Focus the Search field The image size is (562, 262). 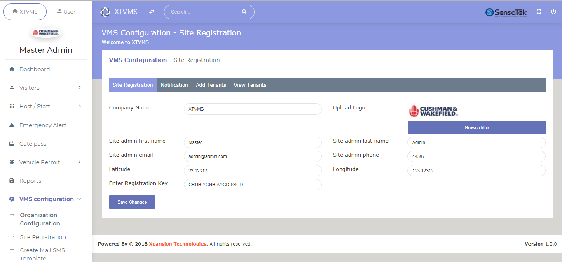point(209,12)
